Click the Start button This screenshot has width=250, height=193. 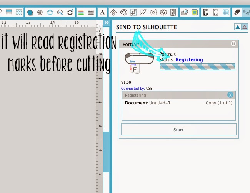coord(178,129)
